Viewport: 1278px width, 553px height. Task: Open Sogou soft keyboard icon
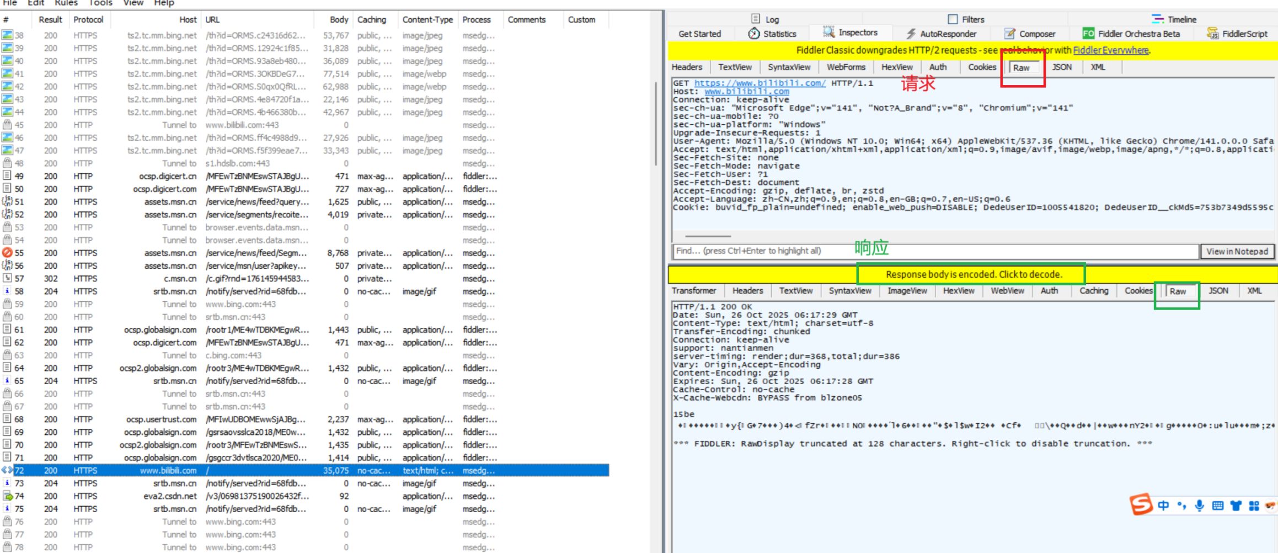point(1218,506)
